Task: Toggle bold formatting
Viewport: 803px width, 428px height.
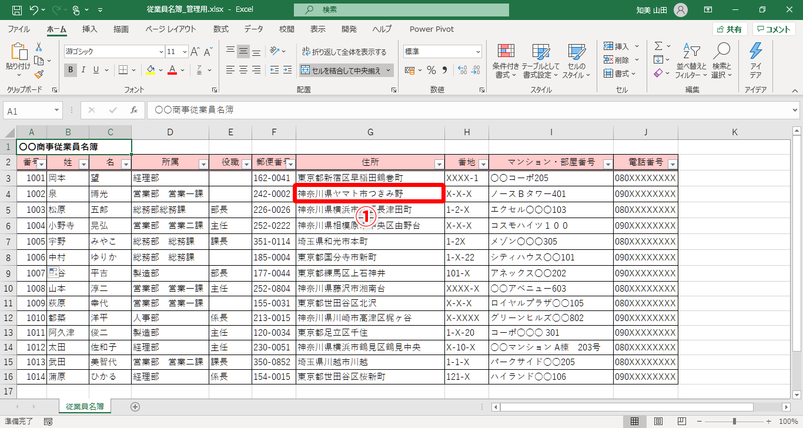Action: (71, 70)
